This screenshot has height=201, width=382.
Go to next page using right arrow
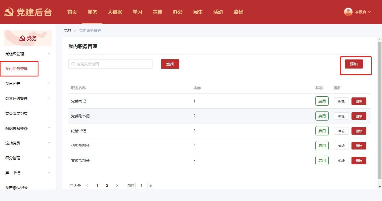[x=117, y=186]
